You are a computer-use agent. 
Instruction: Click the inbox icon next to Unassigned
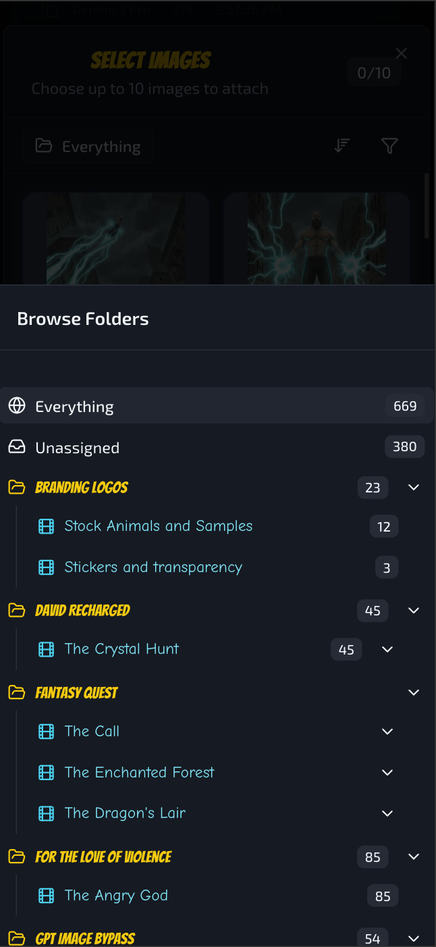[x=17, y=447]
